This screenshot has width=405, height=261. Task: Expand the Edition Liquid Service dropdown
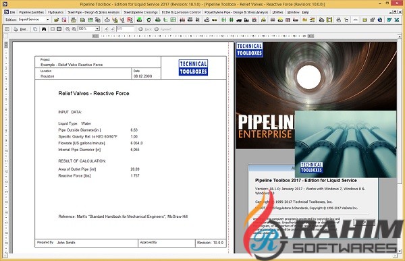pyautogui.click(x=47, y=20)
